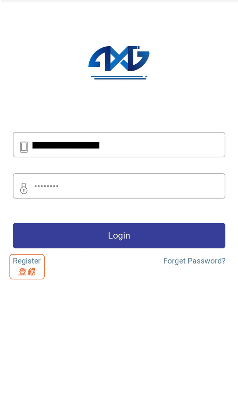This screenshot has height=410, width=238.
Task: Click the orange 登録 annotation label
Action: (27, 272)
